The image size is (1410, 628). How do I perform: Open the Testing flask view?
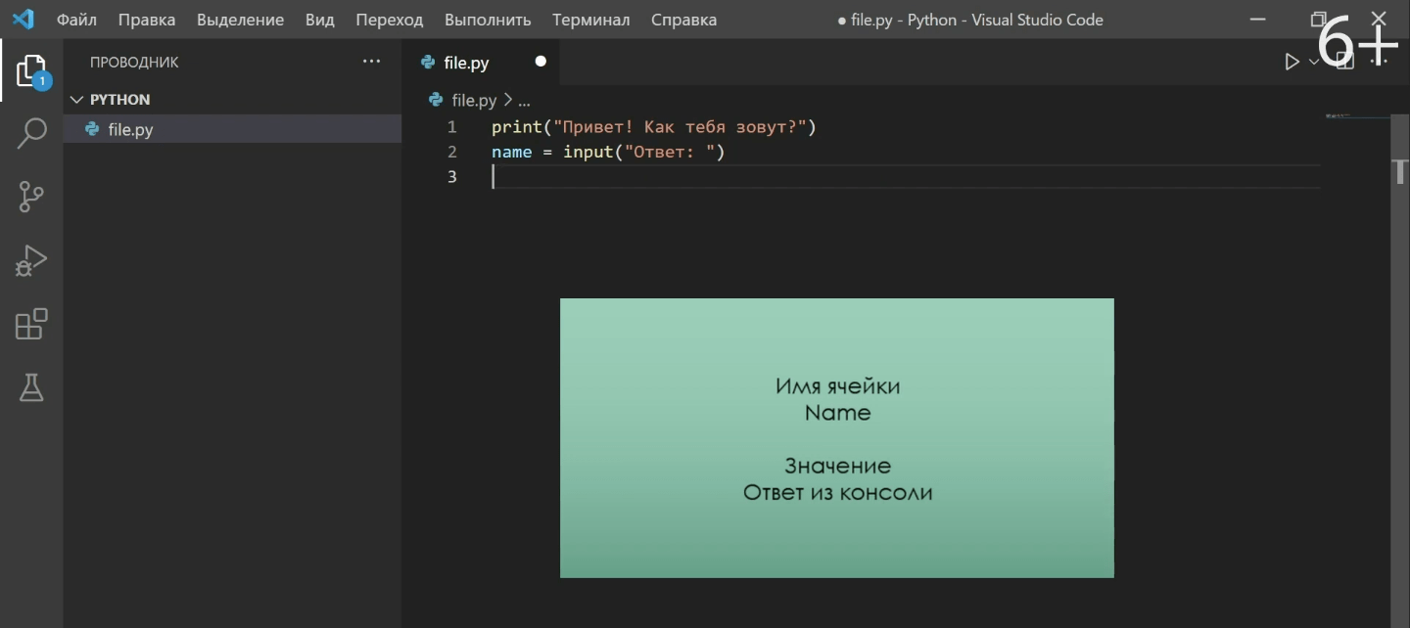31,388
